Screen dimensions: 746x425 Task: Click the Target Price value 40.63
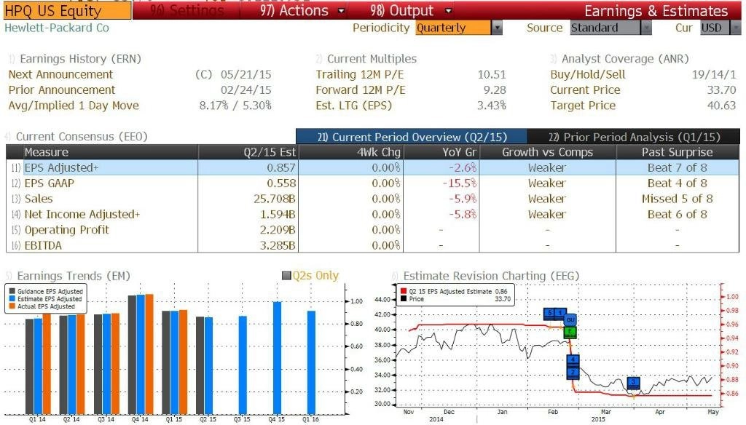[722, 106]
